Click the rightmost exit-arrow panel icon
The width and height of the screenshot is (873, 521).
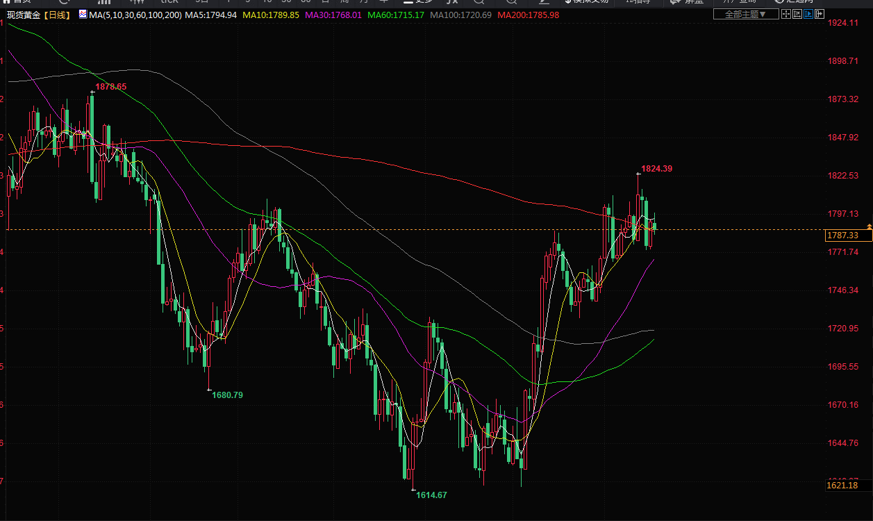pyautogui.click(x=820, y=14)
